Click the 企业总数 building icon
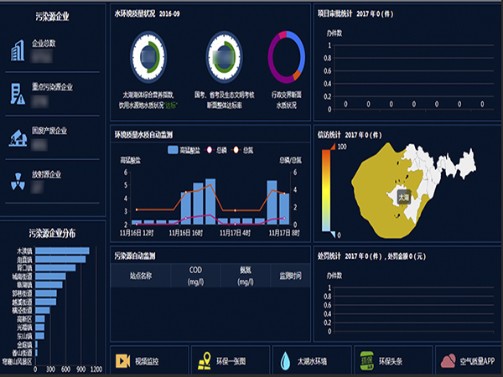The width and height of the screenshot is (503, 377). coord(17,51)
